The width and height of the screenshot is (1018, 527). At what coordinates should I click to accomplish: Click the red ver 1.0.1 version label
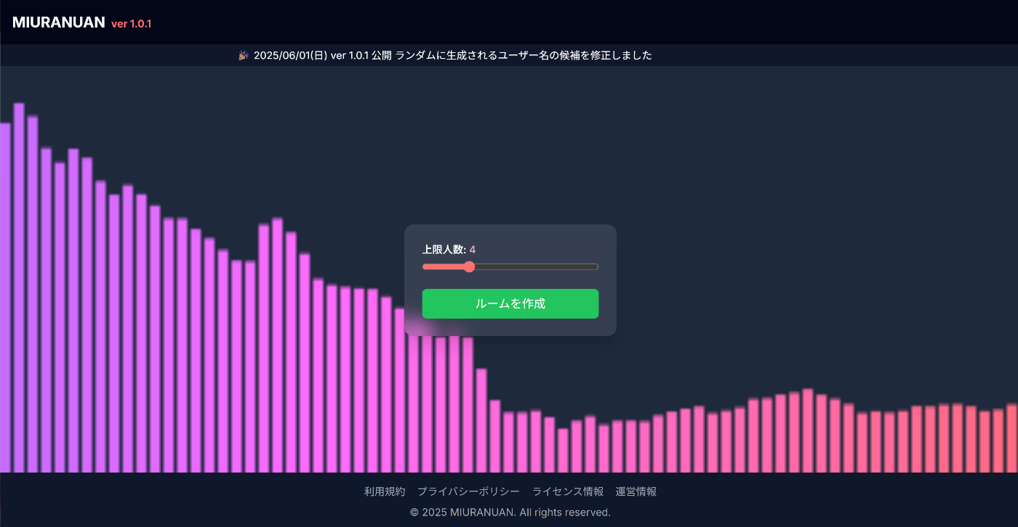point(131,24)
